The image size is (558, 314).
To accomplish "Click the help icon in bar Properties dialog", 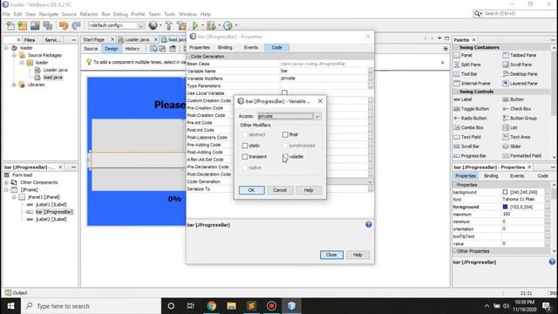I will tap(368, 224).
